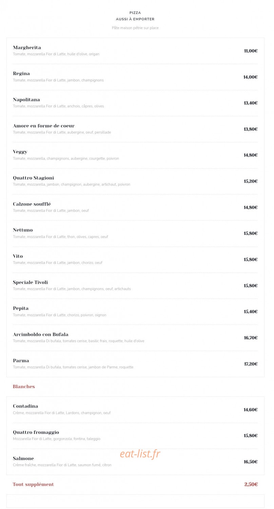Open the Napolitana pizza entry

pos(26,100)
